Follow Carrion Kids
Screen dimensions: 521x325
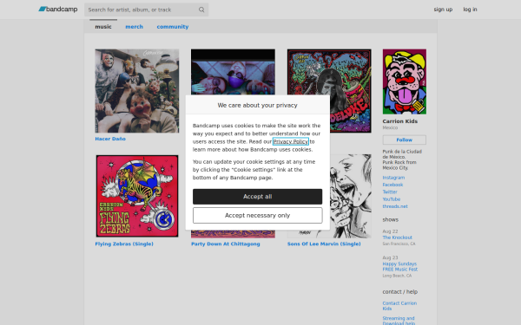[405, 140]
